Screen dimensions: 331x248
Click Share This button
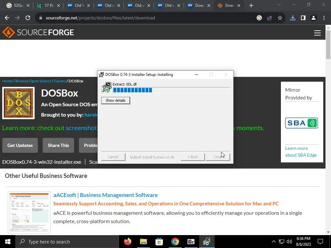click(x=58, y=145)
